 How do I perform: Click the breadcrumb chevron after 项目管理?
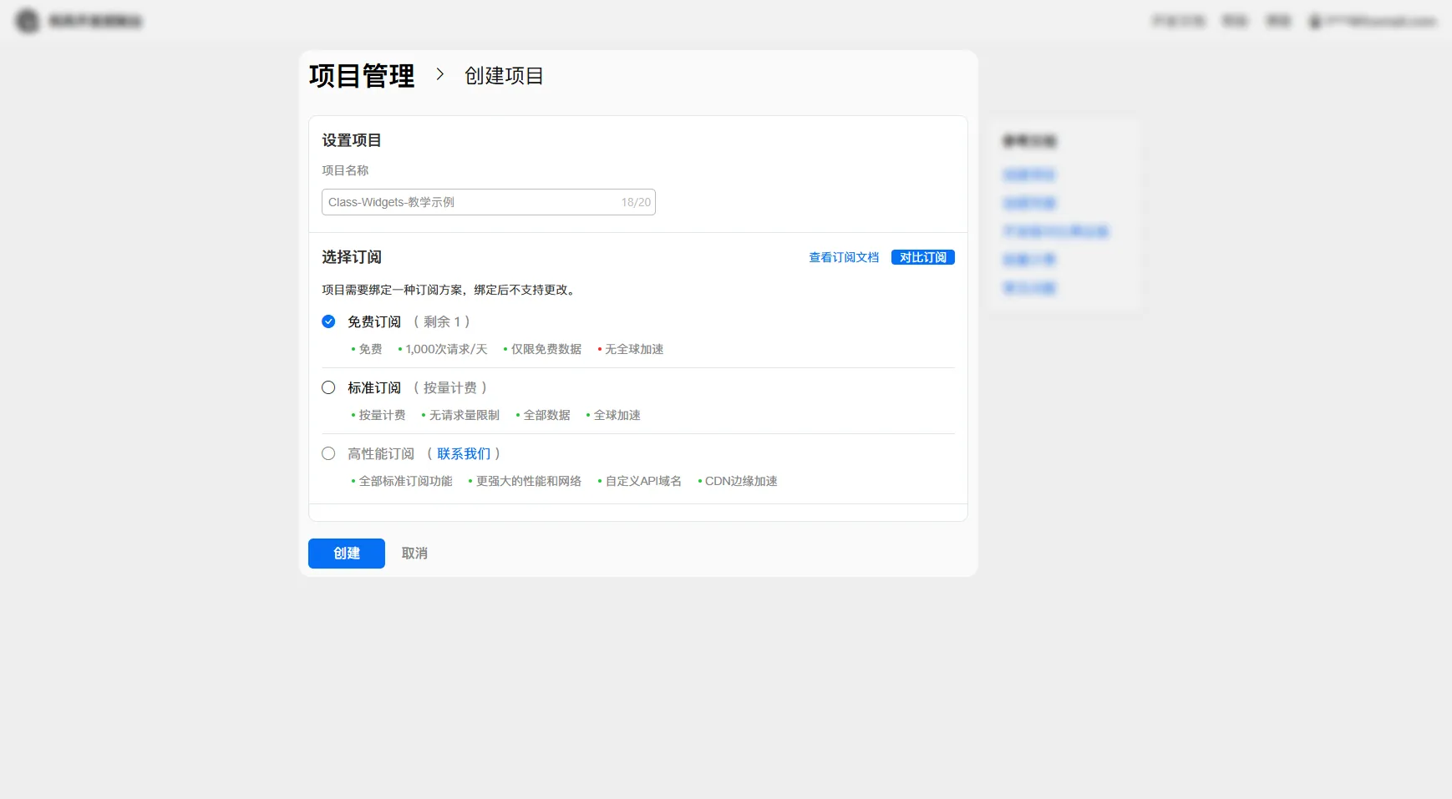tap(440, 75)
